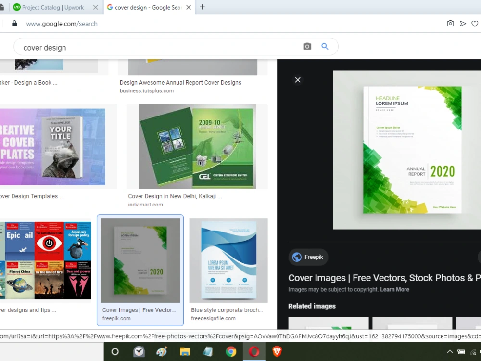Screen dimensions: 481x361
Task: Click the freedesignfile.com source text
Action: (213, 318)
